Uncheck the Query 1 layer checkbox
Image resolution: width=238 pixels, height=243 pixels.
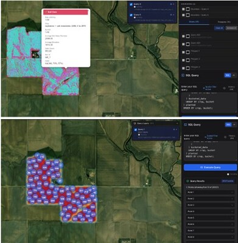136,130
